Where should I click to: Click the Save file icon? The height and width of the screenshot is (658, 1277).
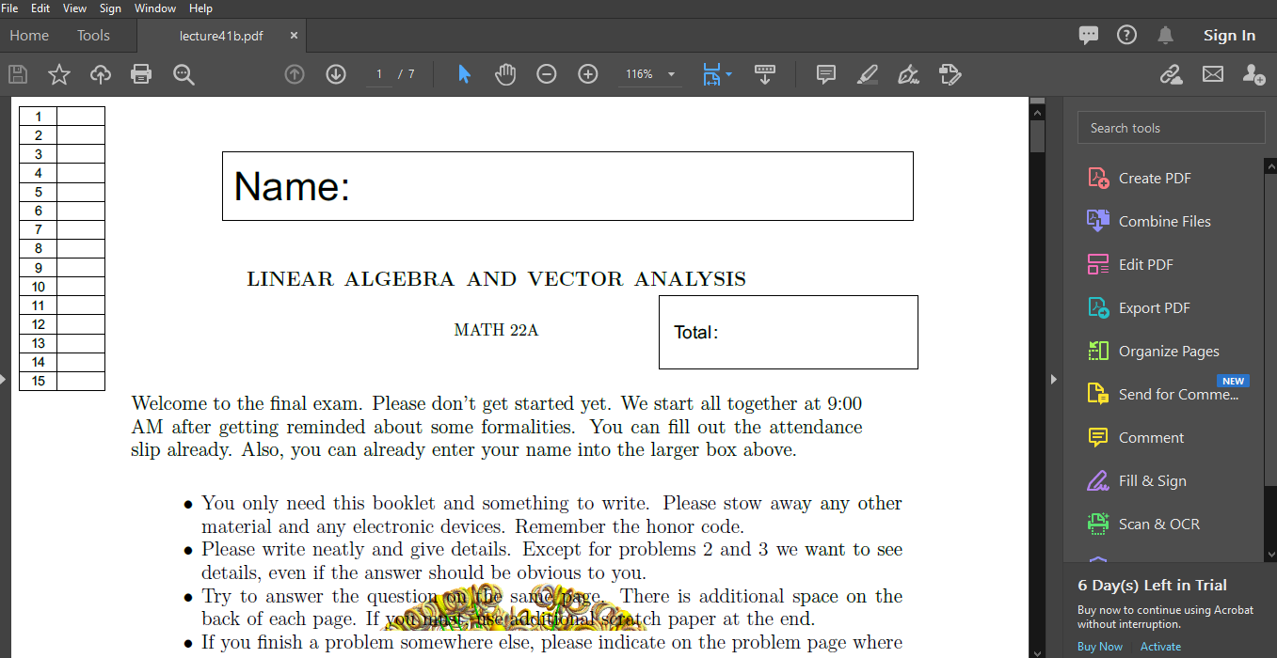[18, 74]
